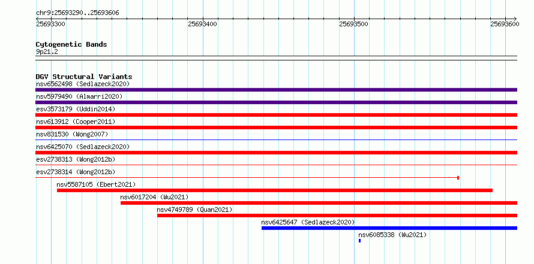Image resolution: width=534 pixels, height=264 pixels.
Task: Open the nsv6425647 (Sedlazeck2020) label
Action: [x=308, y=222]
